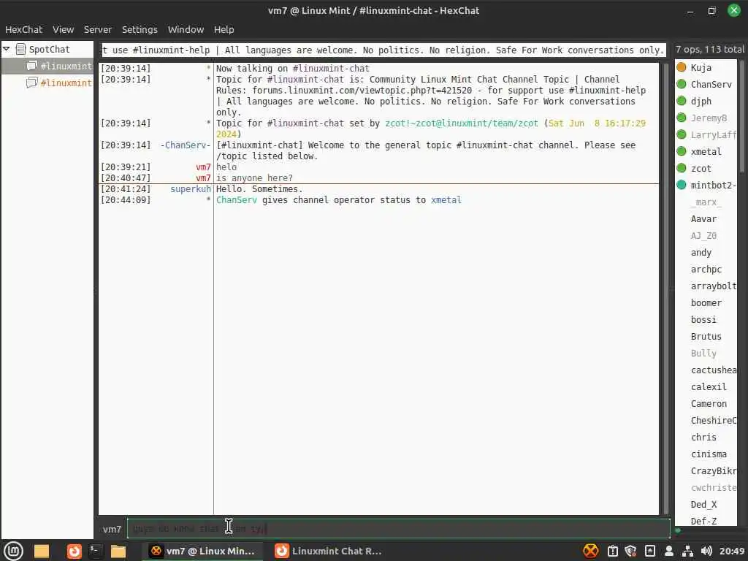
Task: Switch to Linuxmint Chat R... Firefox window
Action: point(328,551)
